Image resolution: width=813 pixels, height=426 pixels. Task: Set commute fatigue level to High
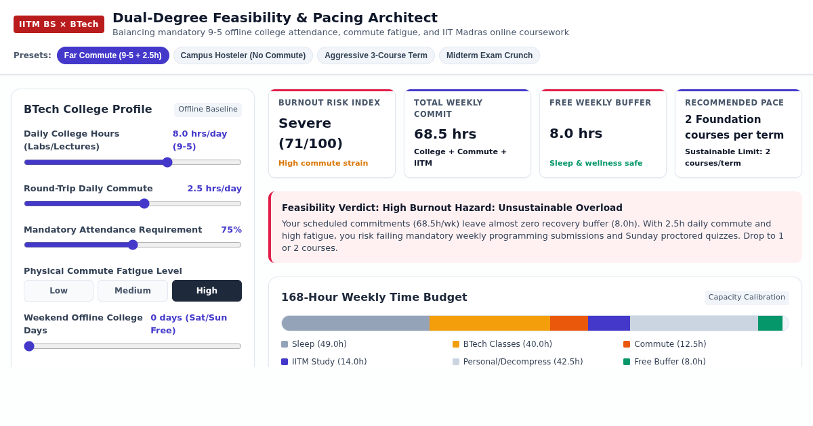[207, 291]
